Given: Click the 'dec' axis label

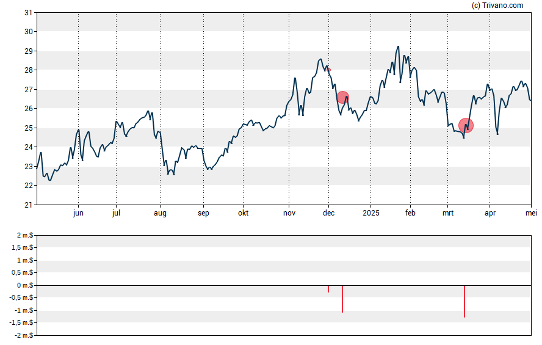Looking at the screenshot, I should pyautogui.click(x=329, y=213).
